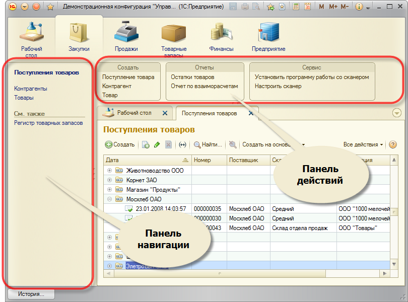Click the Номер column header
Image resolution: width=408 pixels, height=302 pixels.
click(209, 160)
